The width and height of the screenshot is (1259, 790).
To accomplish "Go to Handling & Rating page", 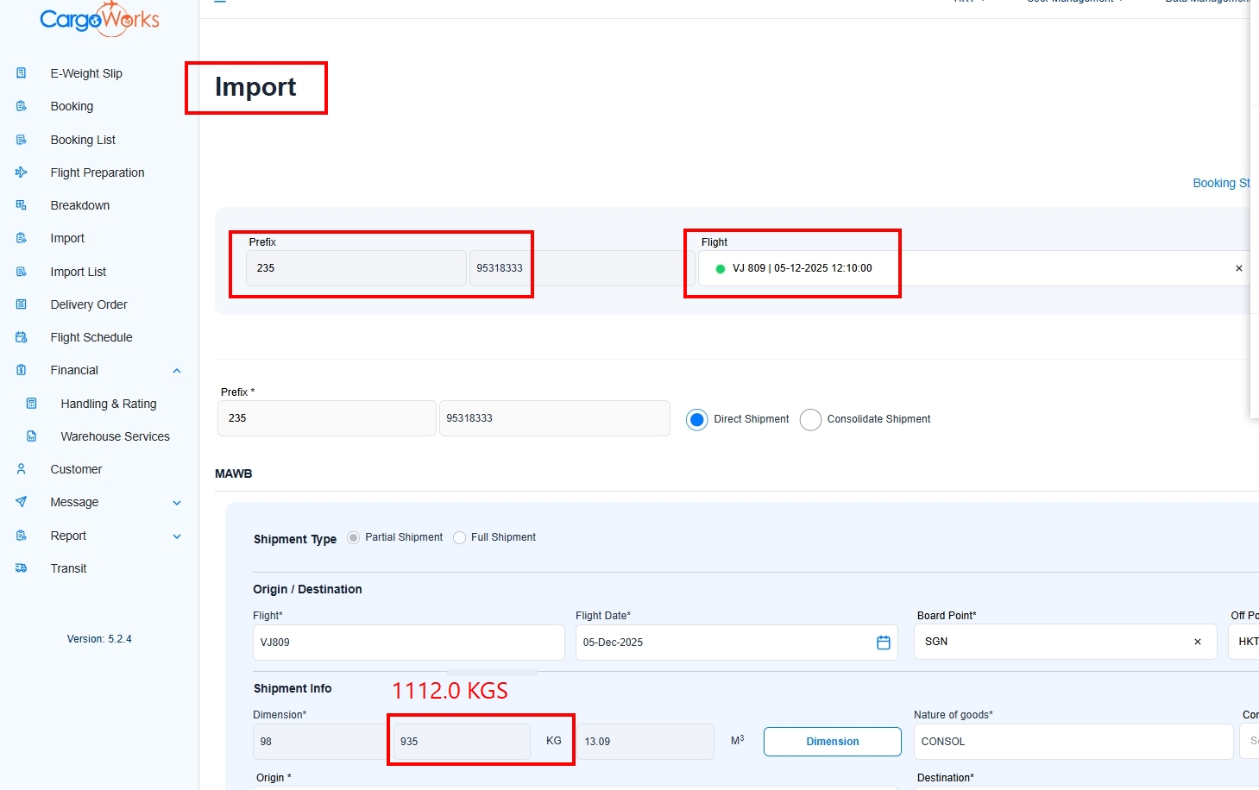I will [109, 404].
